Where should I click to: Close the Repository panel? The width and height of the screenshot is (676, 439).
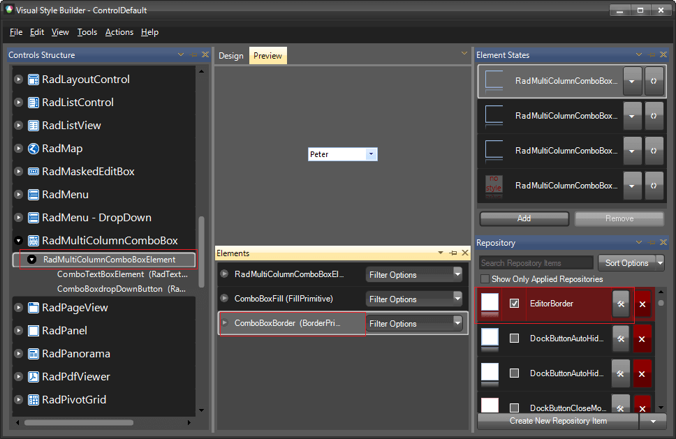(x=663, y=243)
